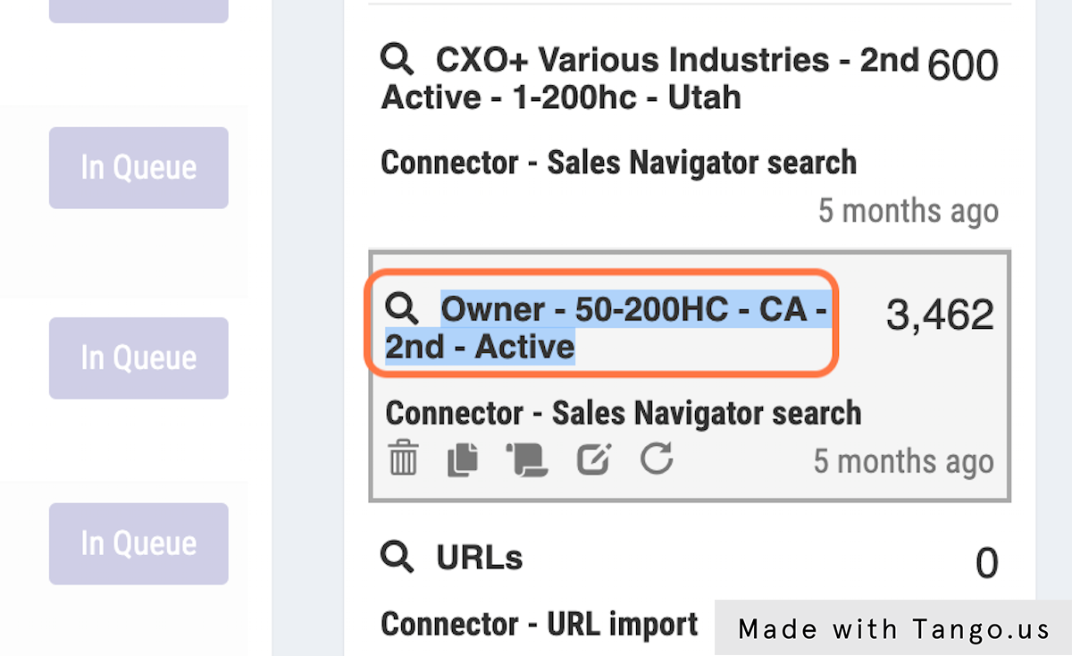
Task: Click the edit pencil icon
Action: [593, 460]
